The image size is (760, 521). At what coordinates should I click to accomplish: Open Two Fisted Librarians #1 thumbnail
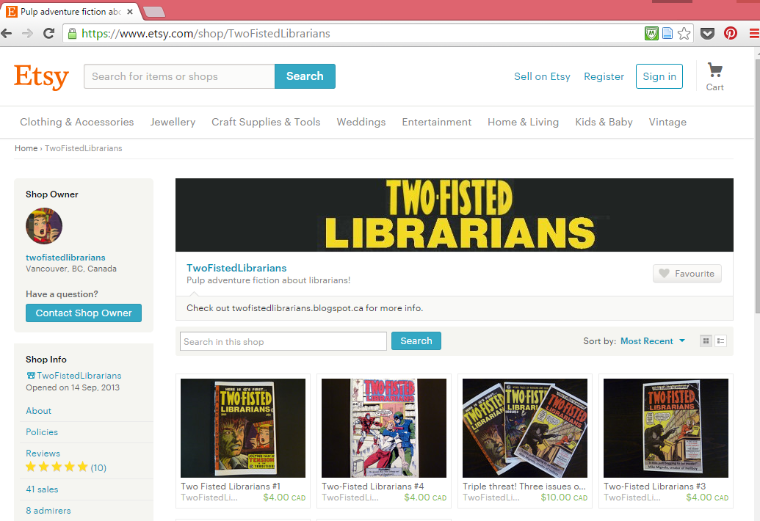coord(243,428)
